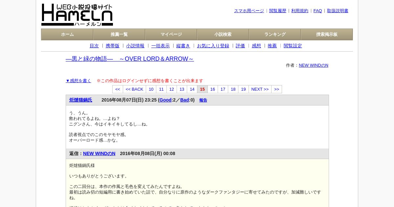
Task: Jump to first page with << button
Action: pyautogui.click(x=118, y=89)
